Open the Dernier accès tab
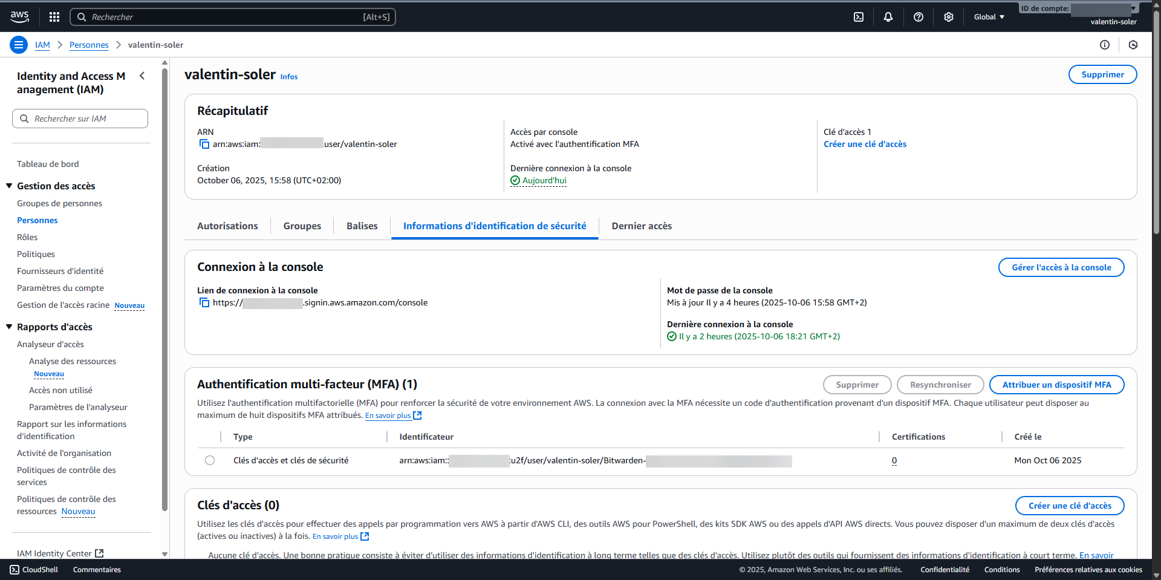The image size is (1161, 580). pyautogui.click(x=641, y=226)
